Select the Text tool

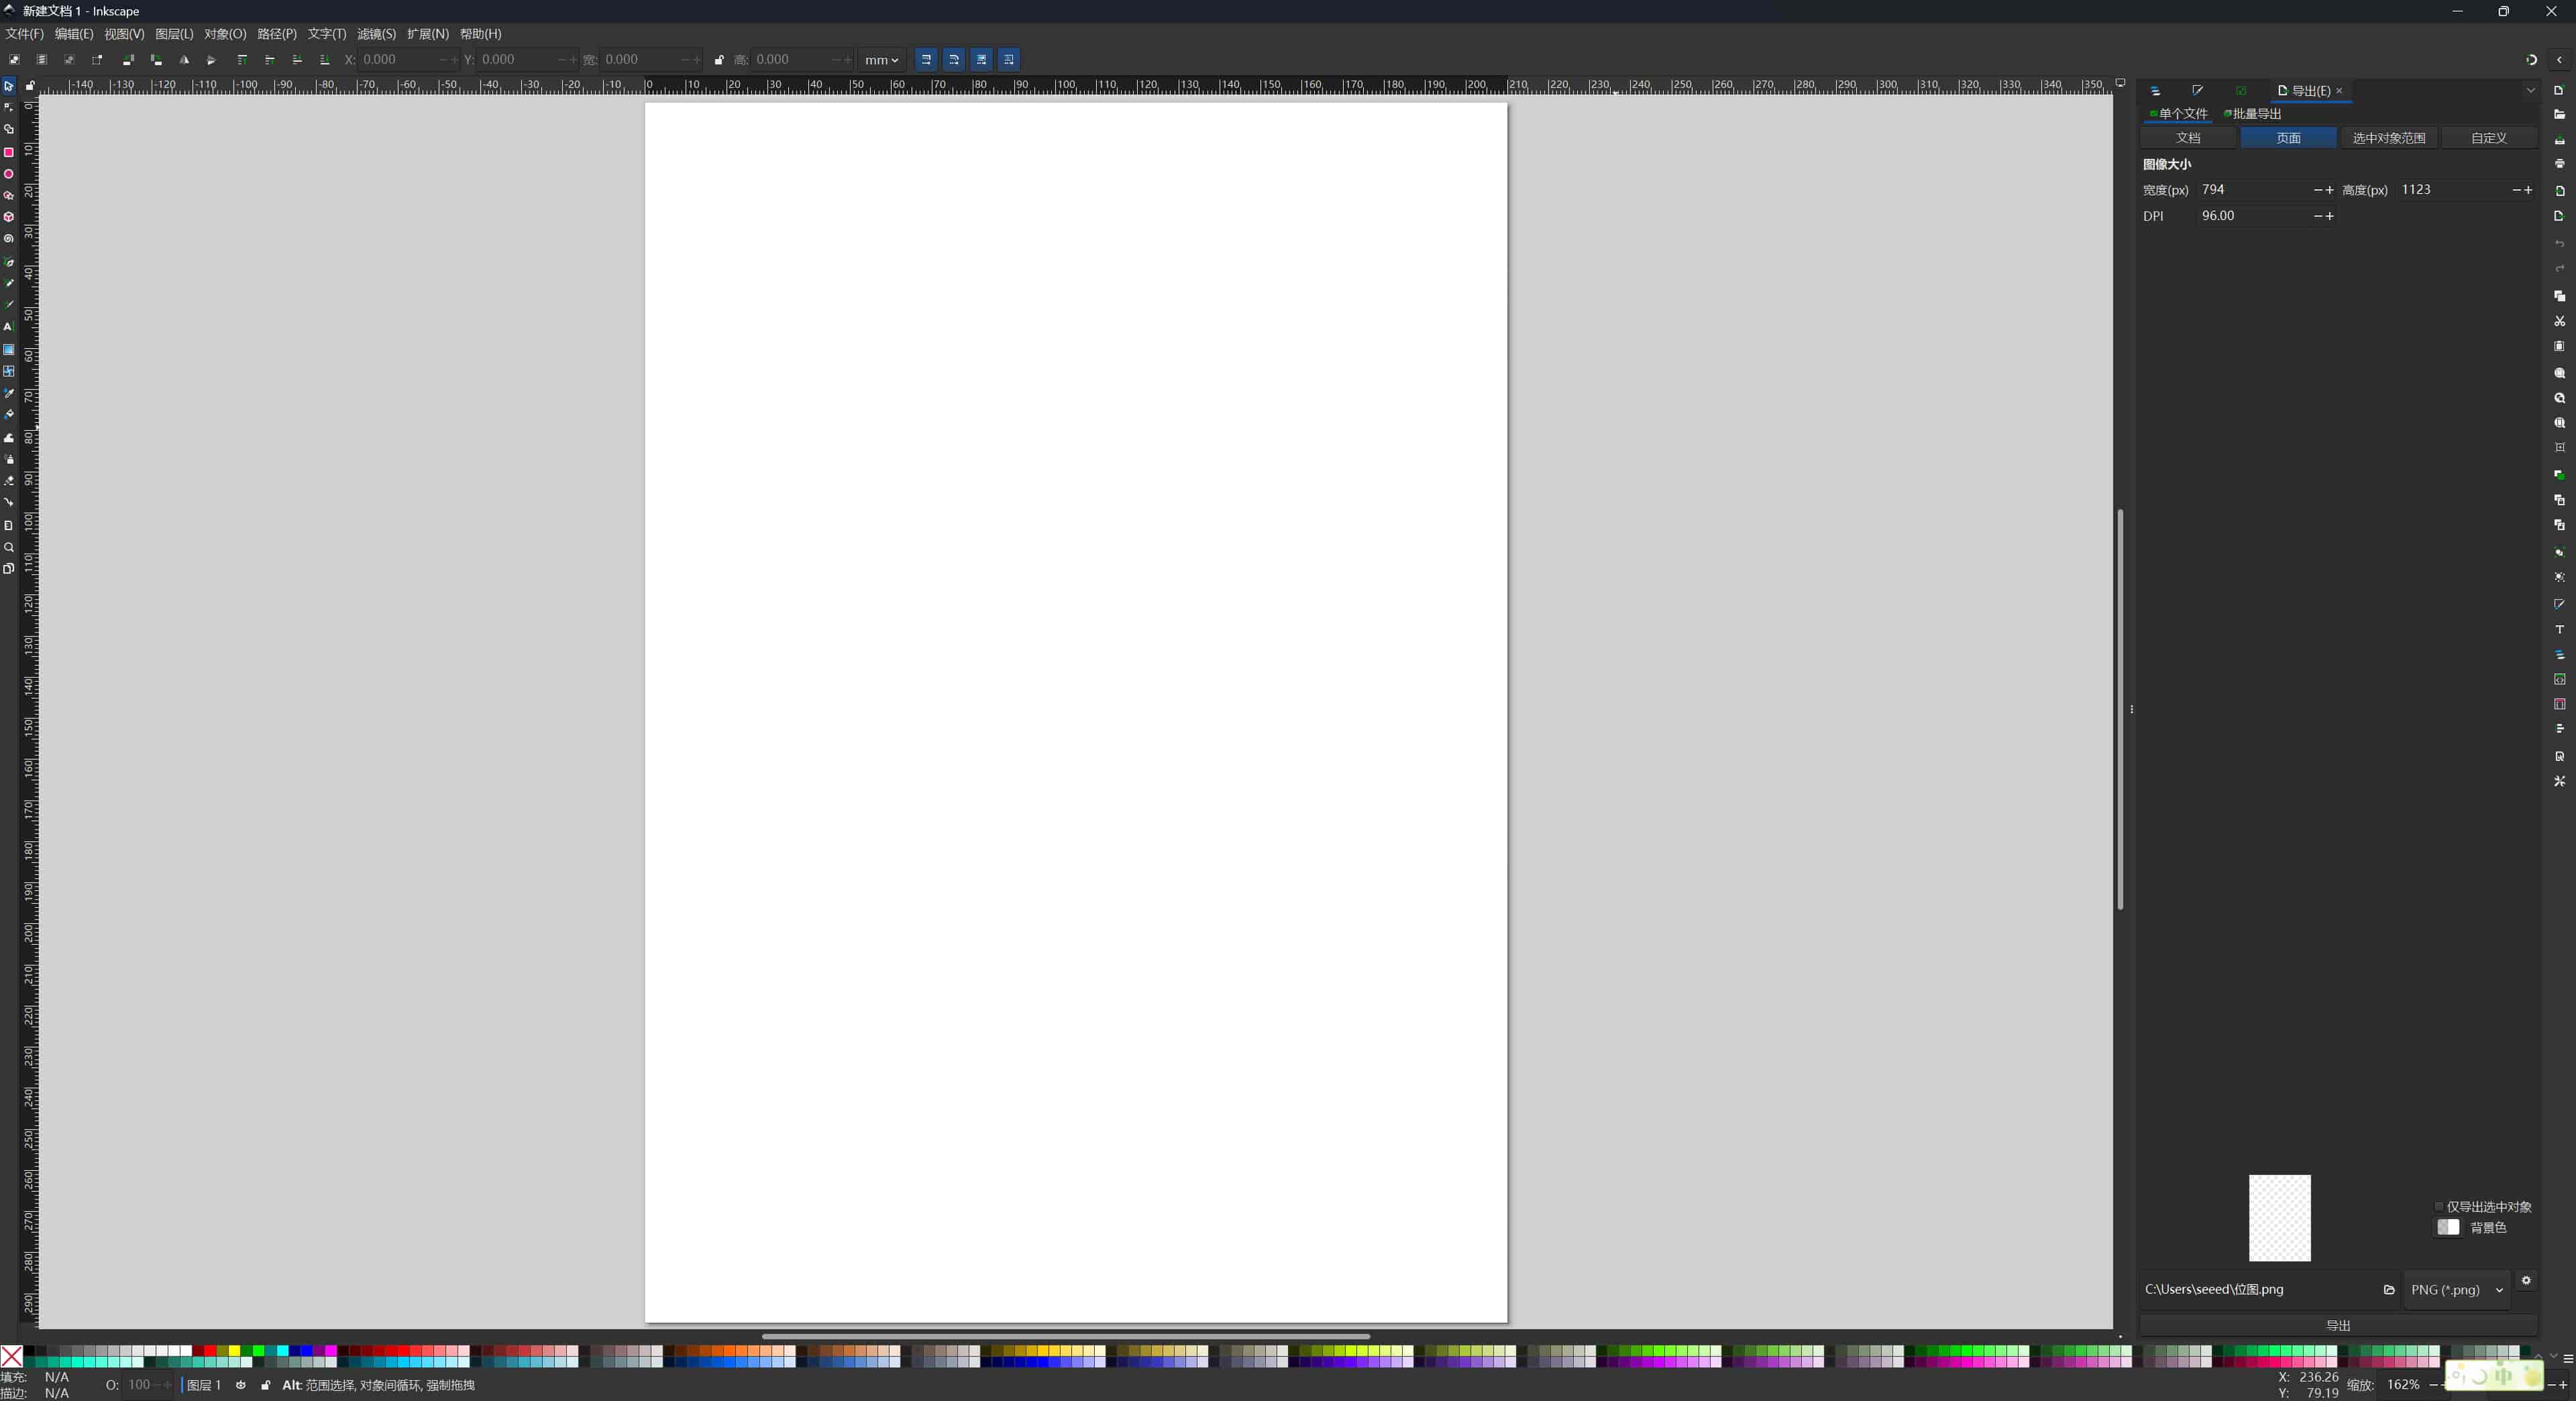9,327
